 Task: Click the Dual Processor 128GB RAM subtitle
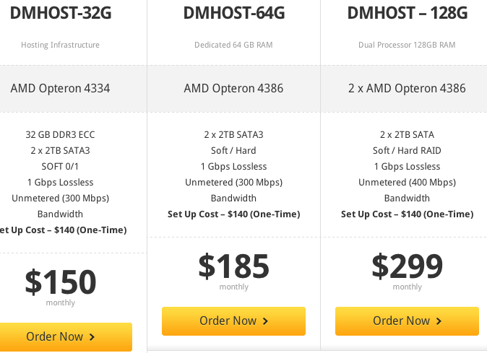407,45
